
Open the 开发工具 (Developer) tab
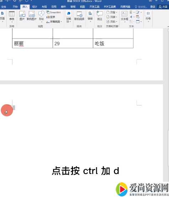tap(94, 7)
